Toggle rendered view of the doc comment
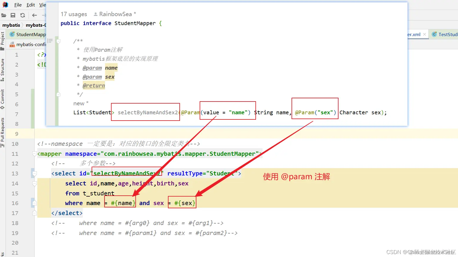This screenshot has width=458, height=257. pyautogui.click(x=50, y=41)
